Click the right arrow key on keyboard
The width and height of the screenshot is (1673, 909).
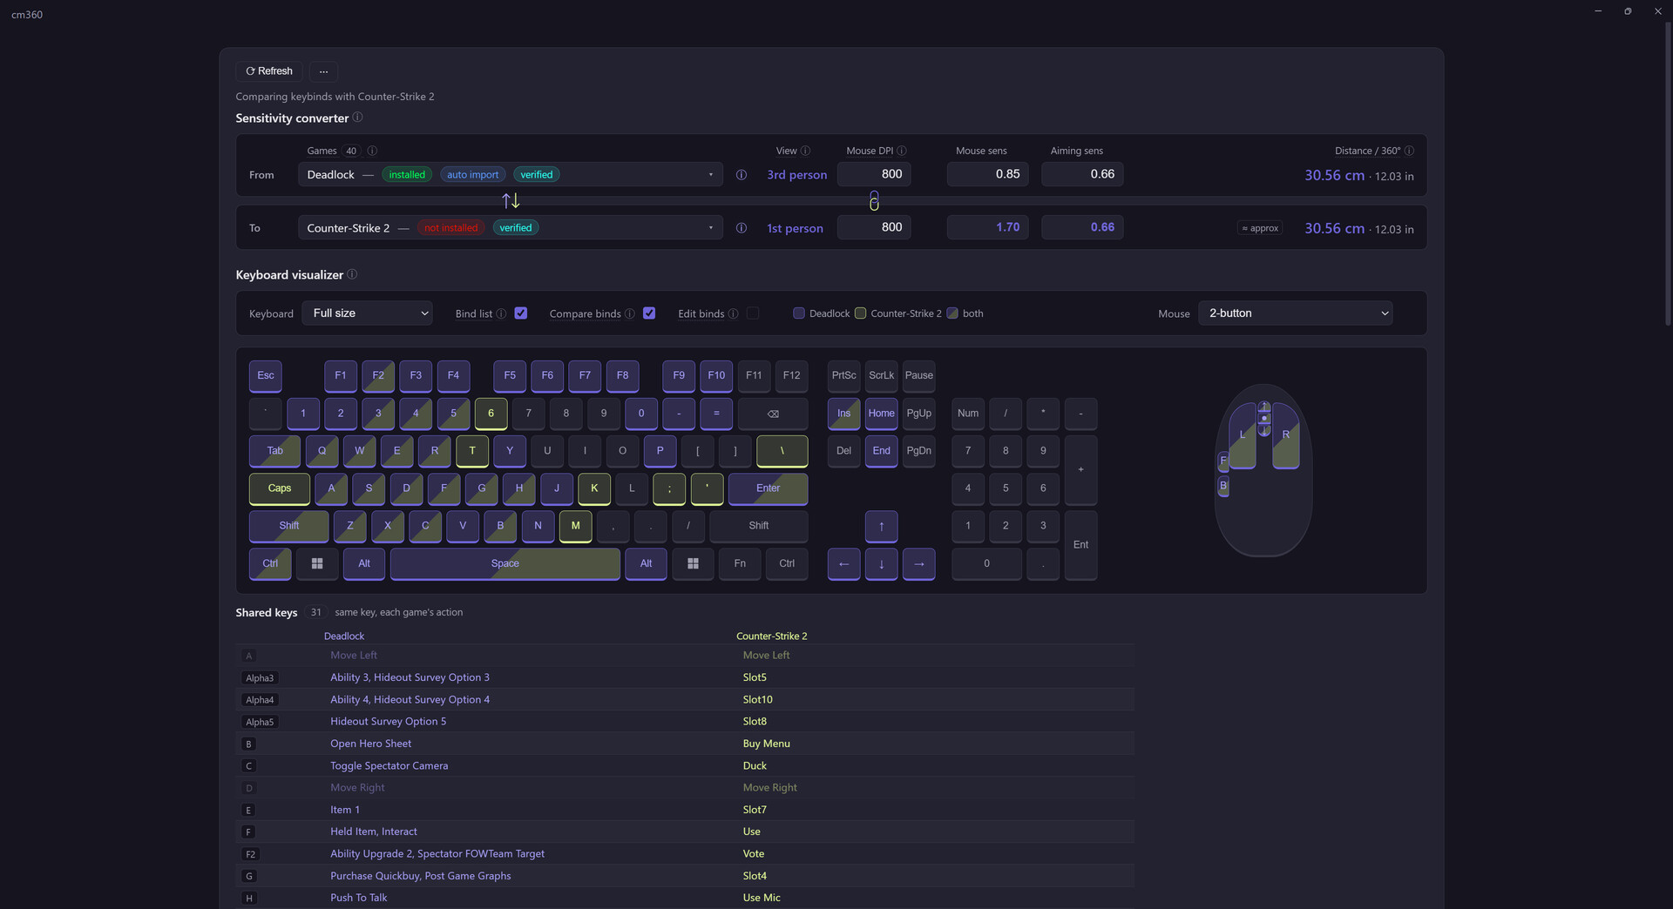pos(918,563)
